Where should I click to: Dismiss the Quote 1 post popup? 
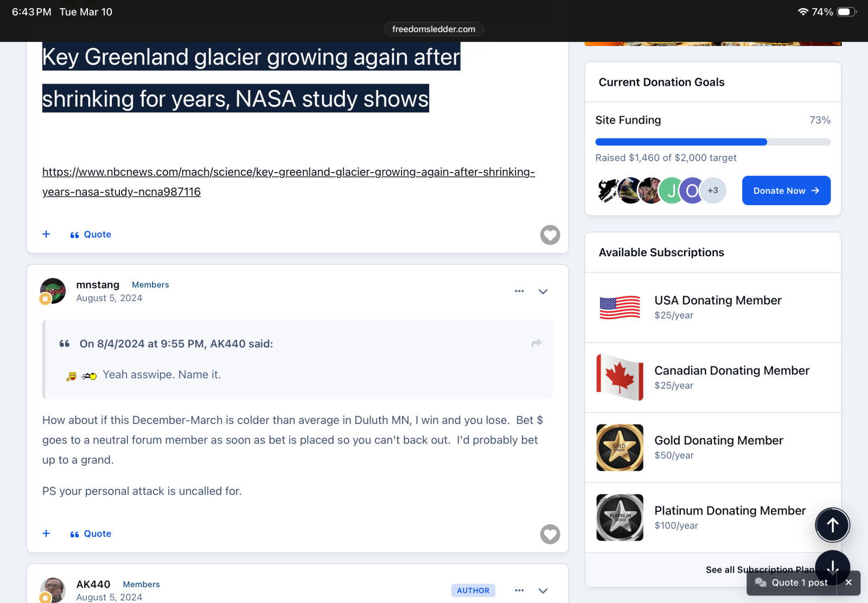pos(848,583)
